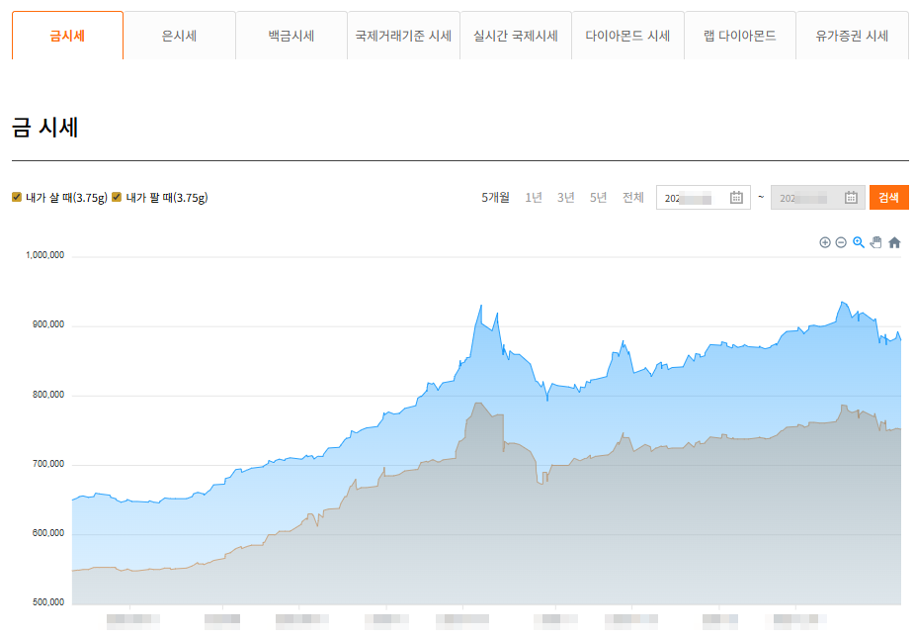Image resolution: width=915 pixels, height=637 pixels.
Task: Click the home icon to reset chart axes
Action: (892, 242)
